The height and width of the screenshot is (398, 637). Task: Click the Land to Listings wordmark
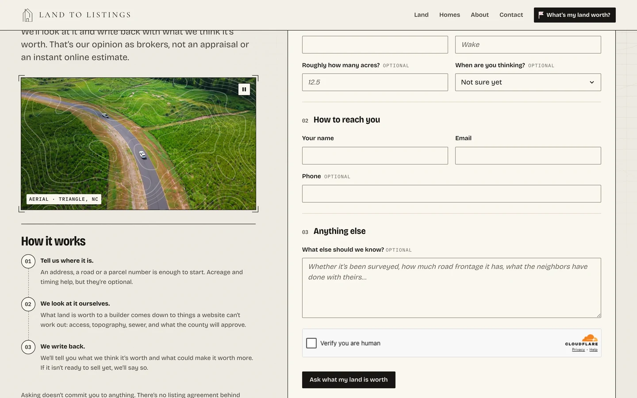(85, 15)
